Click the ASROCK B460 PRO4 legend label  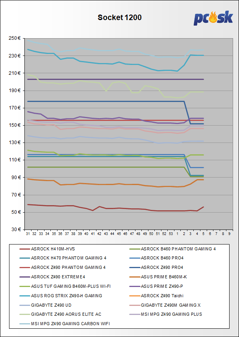click(167, 258)
